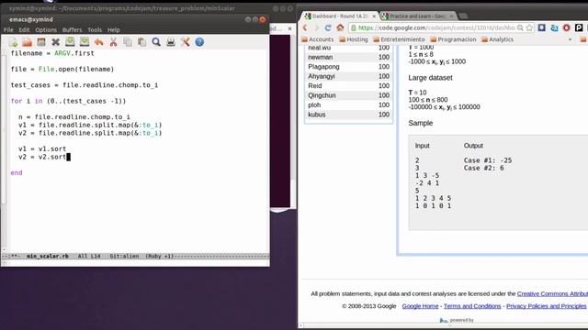The image size is (588, 330).
Task: Open the Accounts bookmarks folder
Action: (x=318, y=39)
